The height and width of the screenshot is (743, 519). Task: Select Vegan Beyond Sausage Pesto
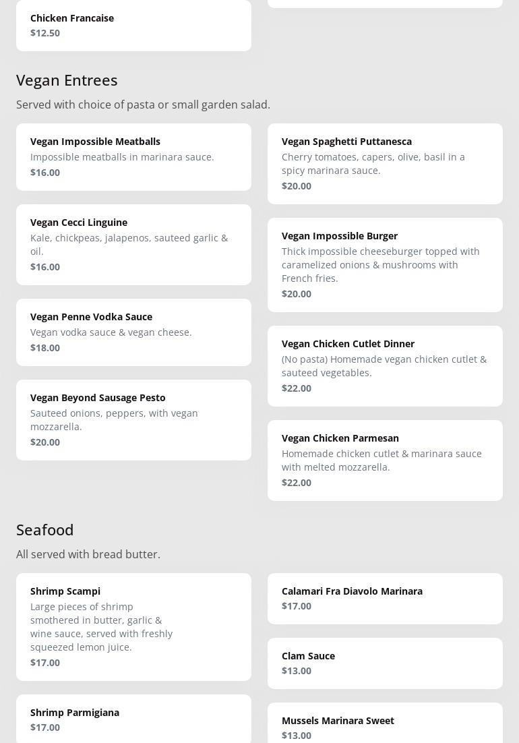tap(133, 419)
